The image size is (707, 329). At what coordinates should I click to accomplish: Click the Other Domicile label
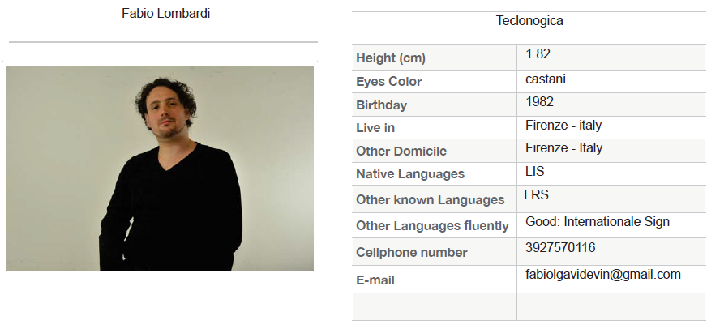coord(401,151)
